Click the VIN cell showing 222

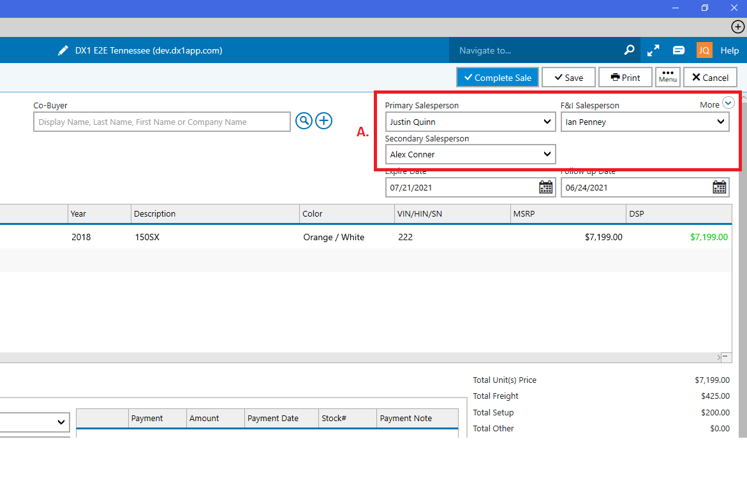[x=405, y=237]
